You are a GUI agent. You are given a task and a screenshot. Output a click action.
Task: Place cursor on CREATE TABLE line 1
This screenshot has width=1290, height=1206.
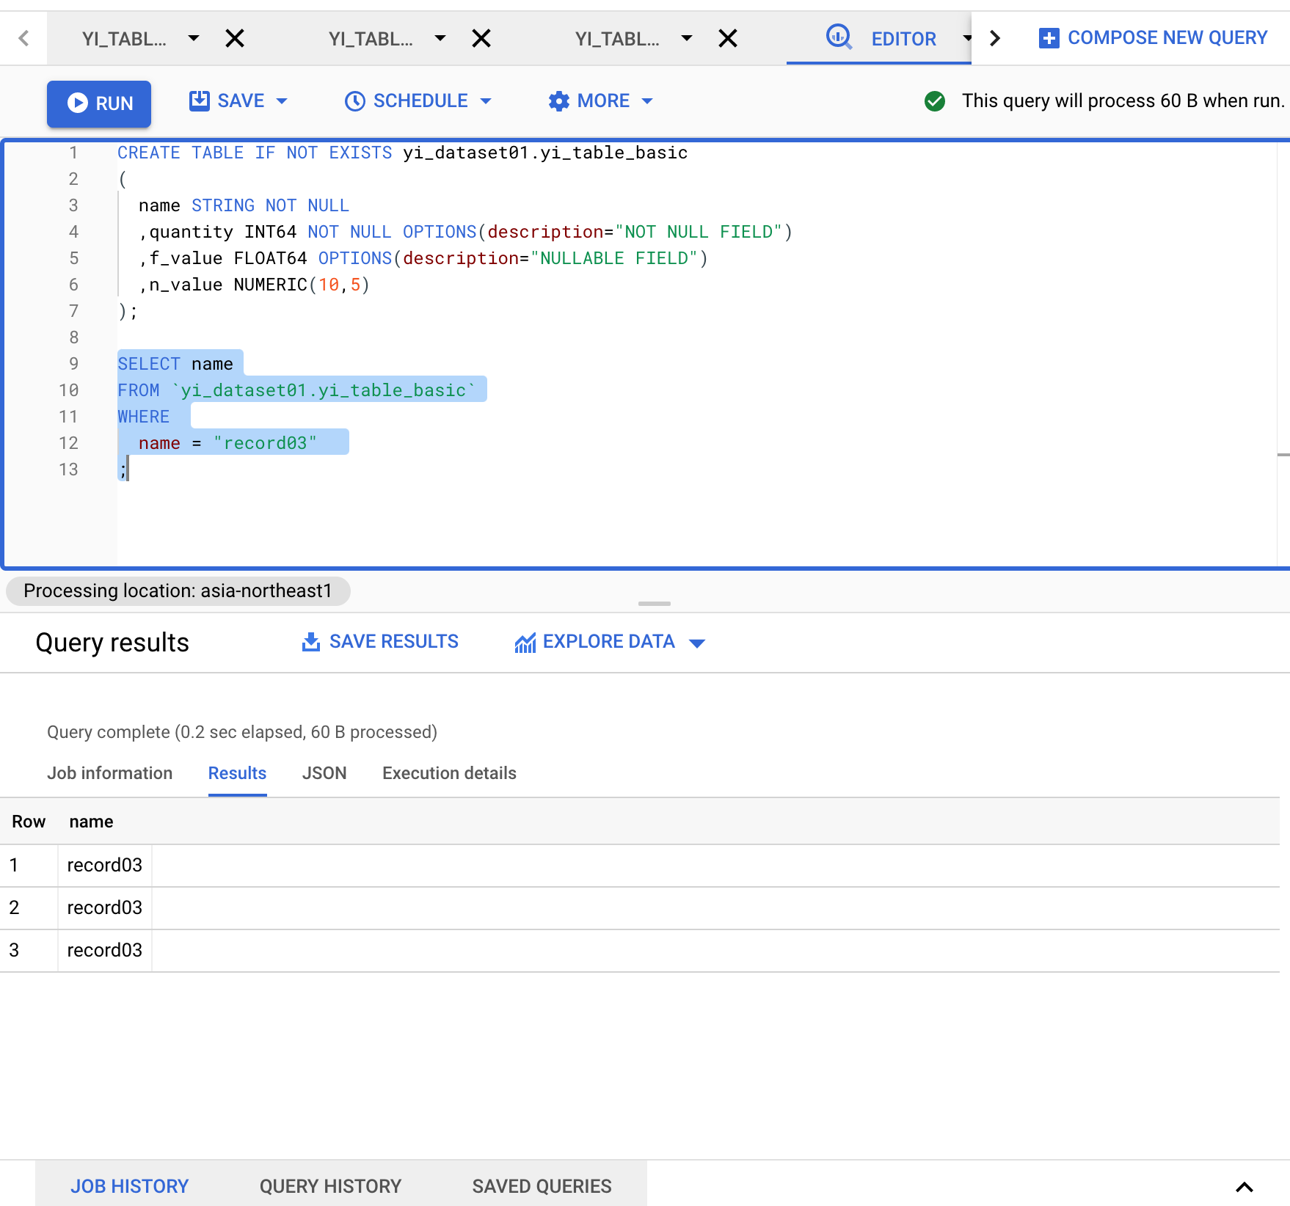tap(403, 153)
